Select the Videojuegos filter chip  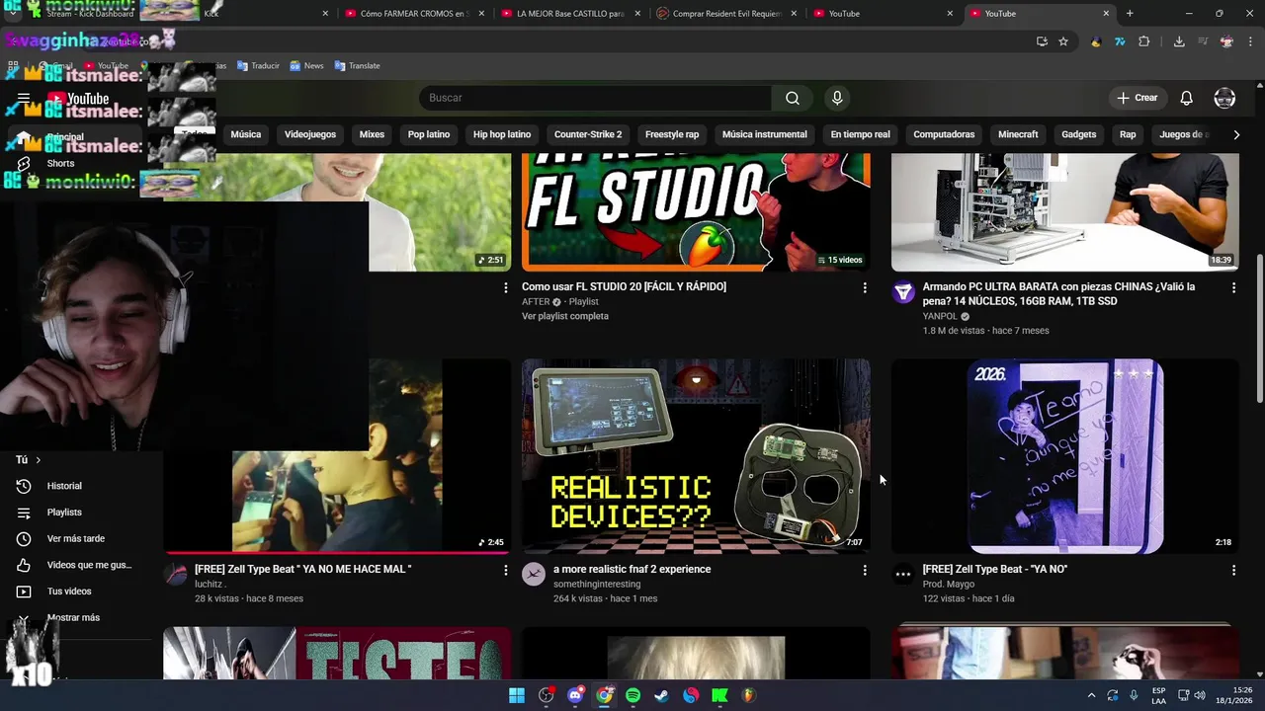pyautogui.click(x=310, y=134)
